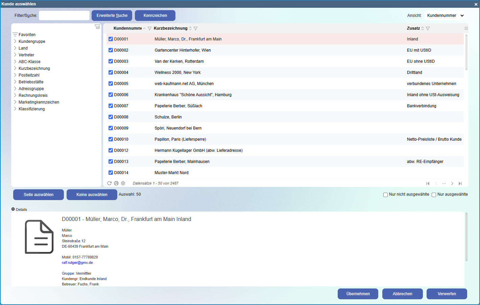Open table settings via the gear icon
This screenshot has height=305, width=480.
pos(123,183)
